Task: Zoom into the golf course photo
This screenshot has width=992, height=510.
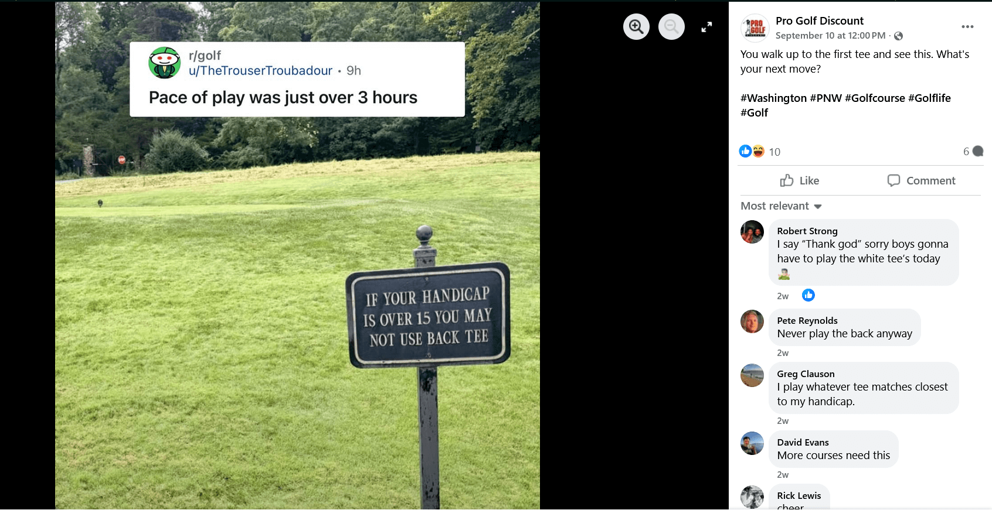Action: pos(636,26)
